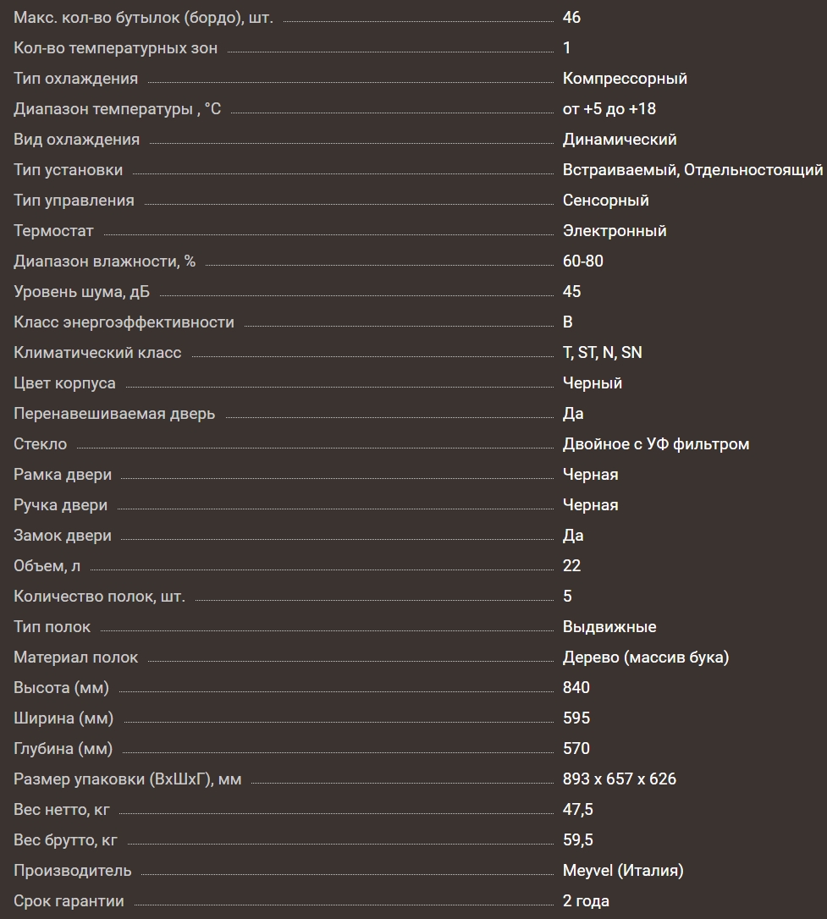
Task: Click the 'Сенсорный' control type value
Action: coord(605,201)
